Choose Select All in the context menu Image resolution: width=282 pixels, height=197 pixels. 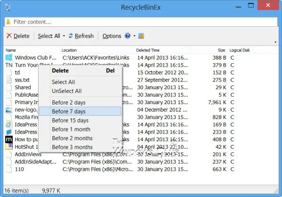click(80, 82)
